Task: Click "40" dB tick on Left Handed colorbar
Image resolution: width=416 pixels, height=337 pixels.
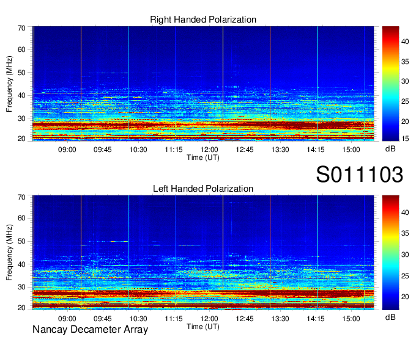Action: [x=405, y=212]
